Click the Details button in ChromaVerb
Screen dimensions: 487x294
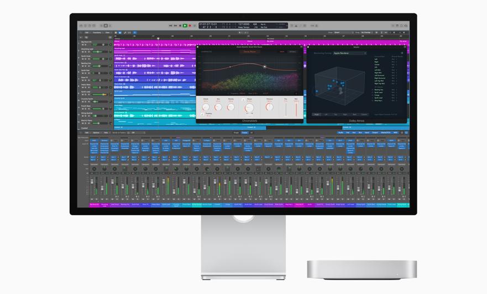292,52
